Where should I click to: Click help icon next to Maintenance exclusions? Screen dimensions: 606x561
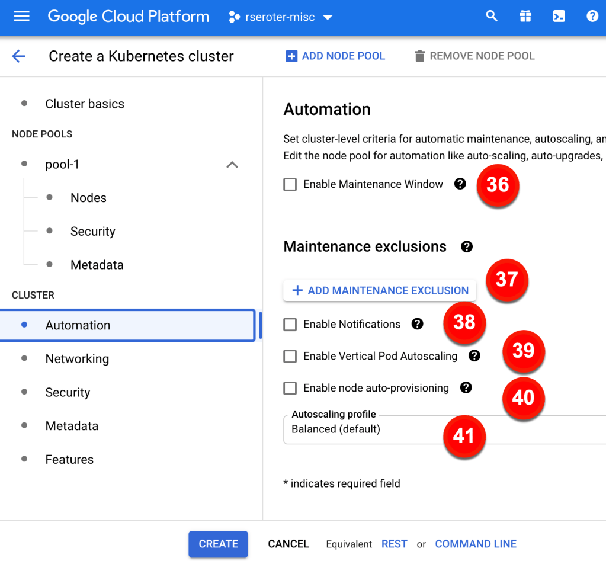tap(467, 246)
